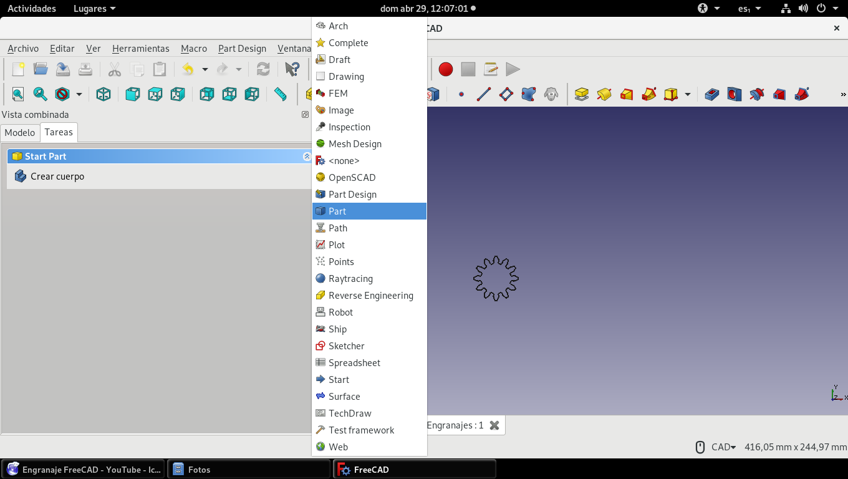Select the Hole tool icon

735,94
